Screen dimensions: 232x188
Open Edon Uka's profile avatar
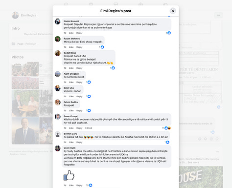tap(58, 88)
